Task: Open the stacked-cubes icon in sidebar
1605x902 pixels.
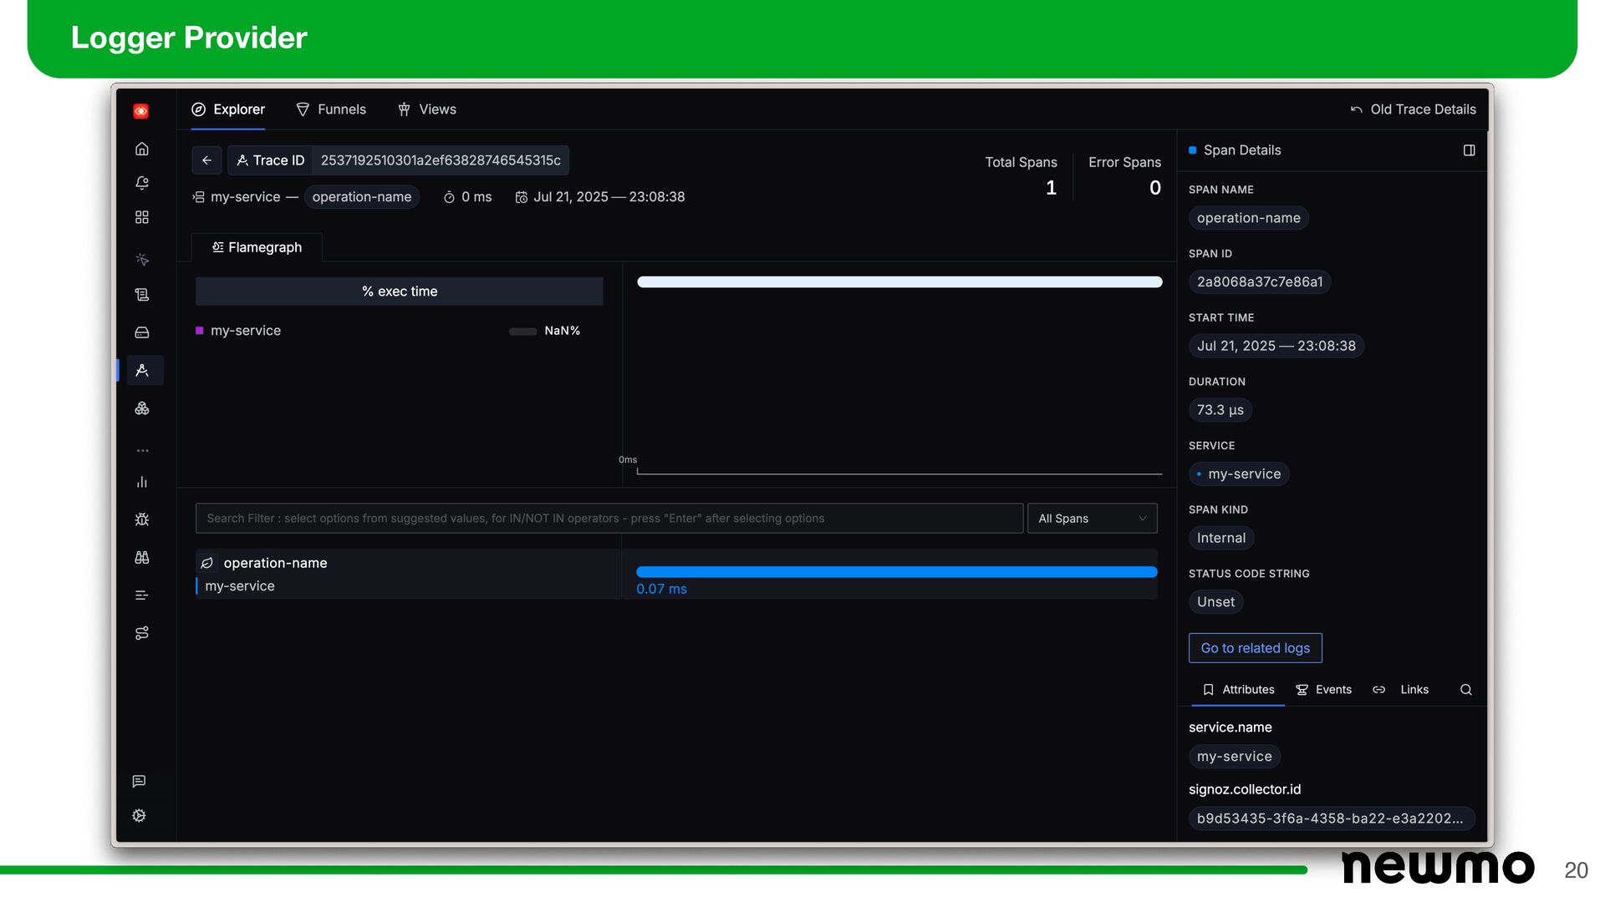Action: (x=142, y=408)
